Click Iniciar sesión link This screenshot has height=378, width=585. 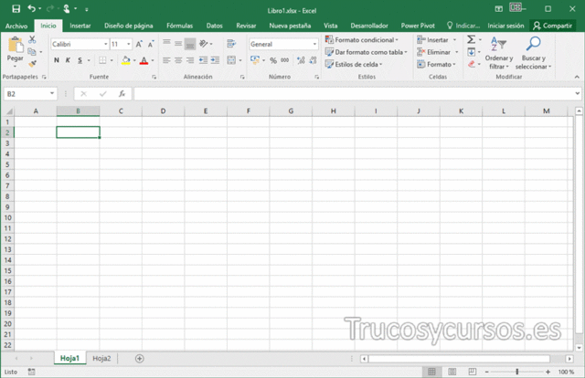505,26
